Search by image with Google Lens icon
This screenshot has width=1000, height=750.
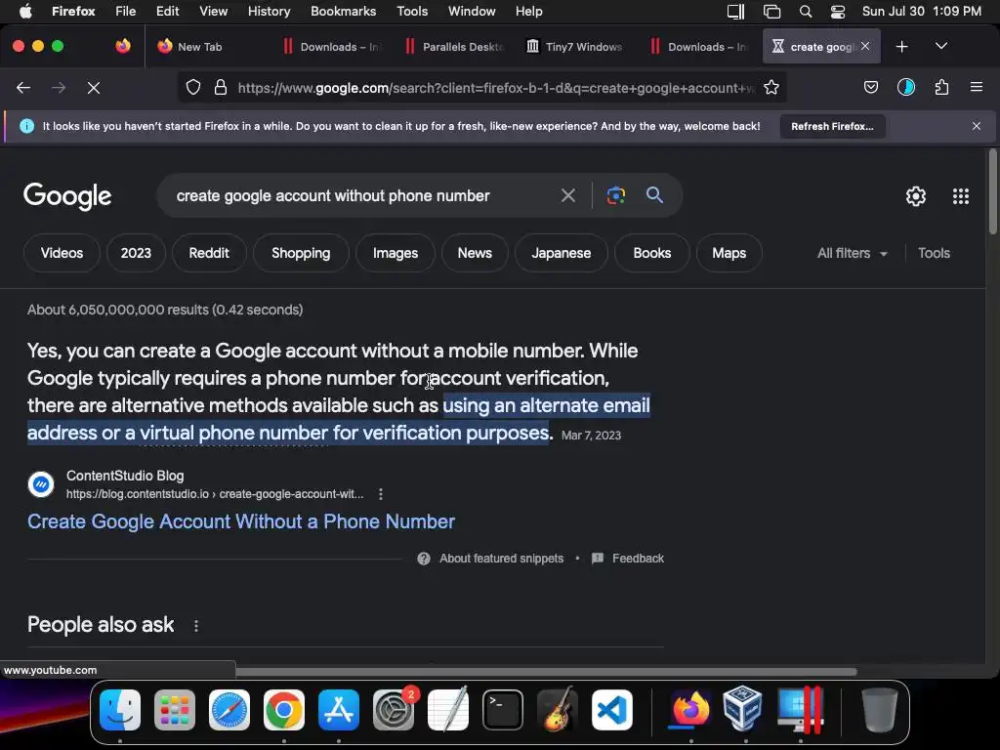(x=616, y=195)
